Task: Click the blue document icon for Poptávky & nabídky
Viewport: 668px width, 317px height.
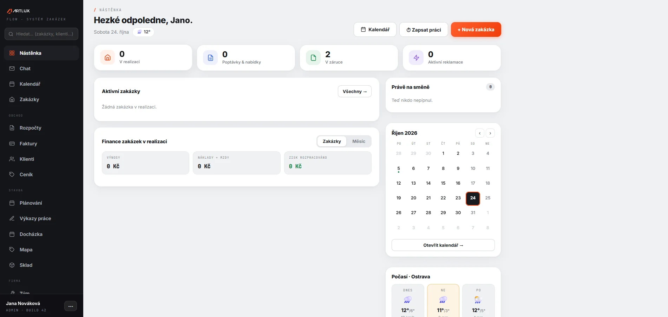Action: pos(210,58)
